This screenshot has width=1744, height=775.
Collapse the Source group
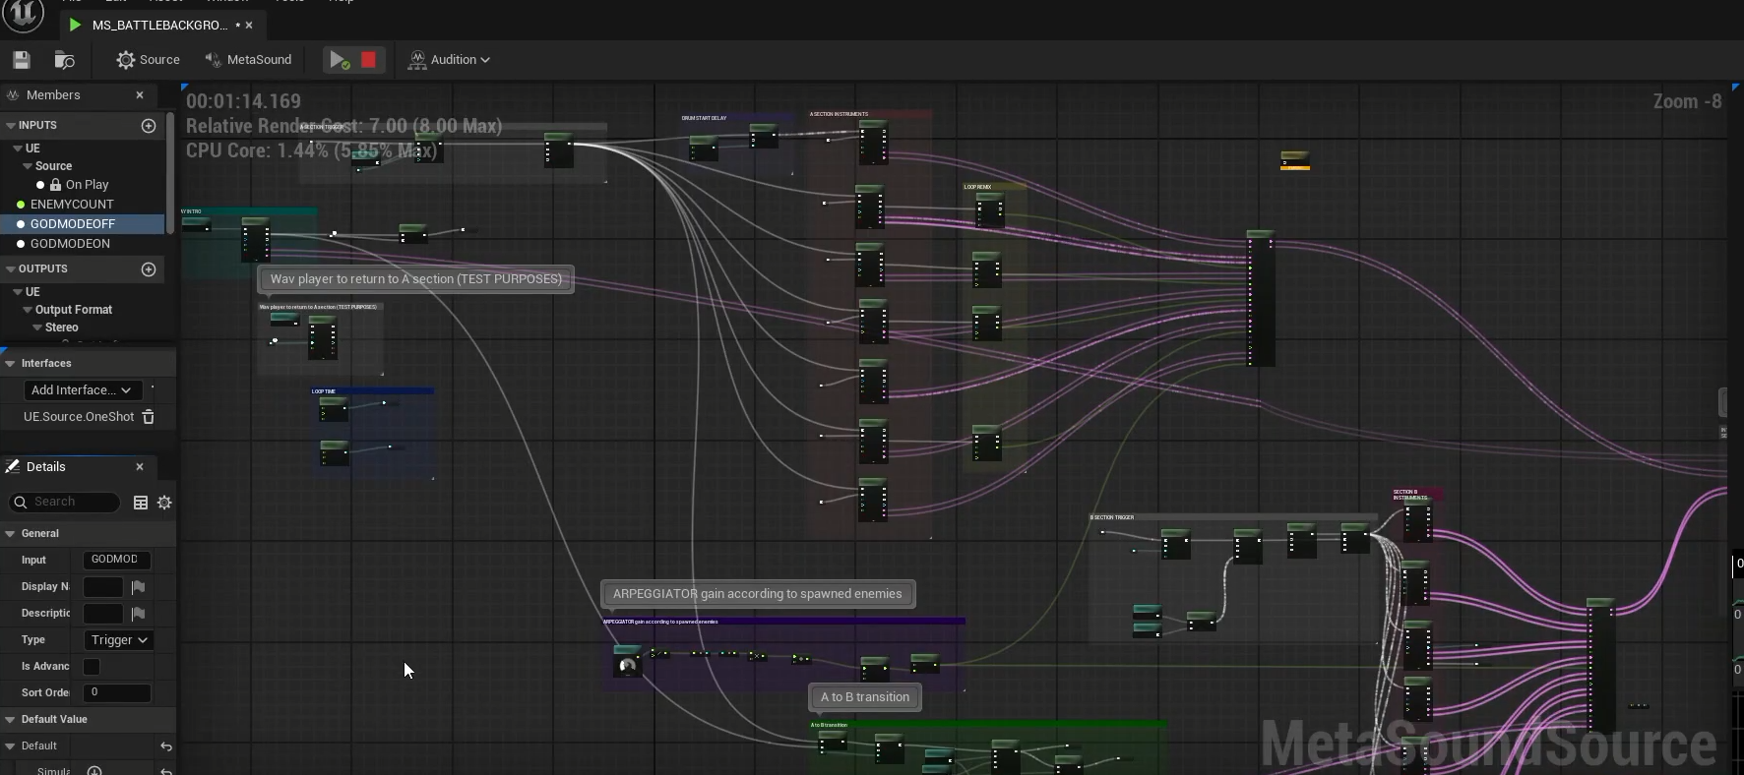click(28, 166)
